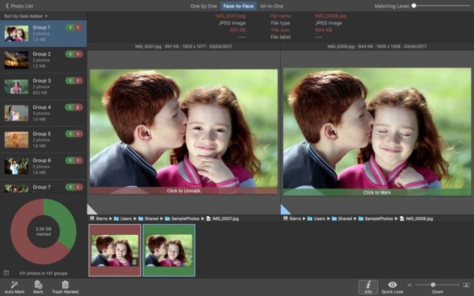Click to Unmark the left photo
The width and height of the screenshot is (474, 296).
pyautogui.click(x=184, y=191)
